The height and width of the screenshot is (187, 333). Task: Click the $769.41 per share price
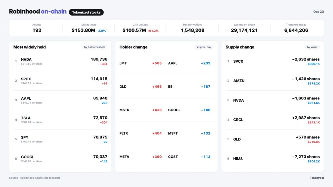(32, 142)
